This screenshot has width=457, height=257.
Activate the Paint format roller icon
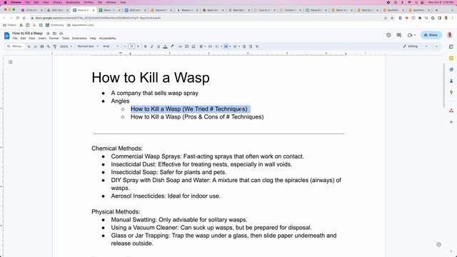pyautogui.click(x=55, y=46)
